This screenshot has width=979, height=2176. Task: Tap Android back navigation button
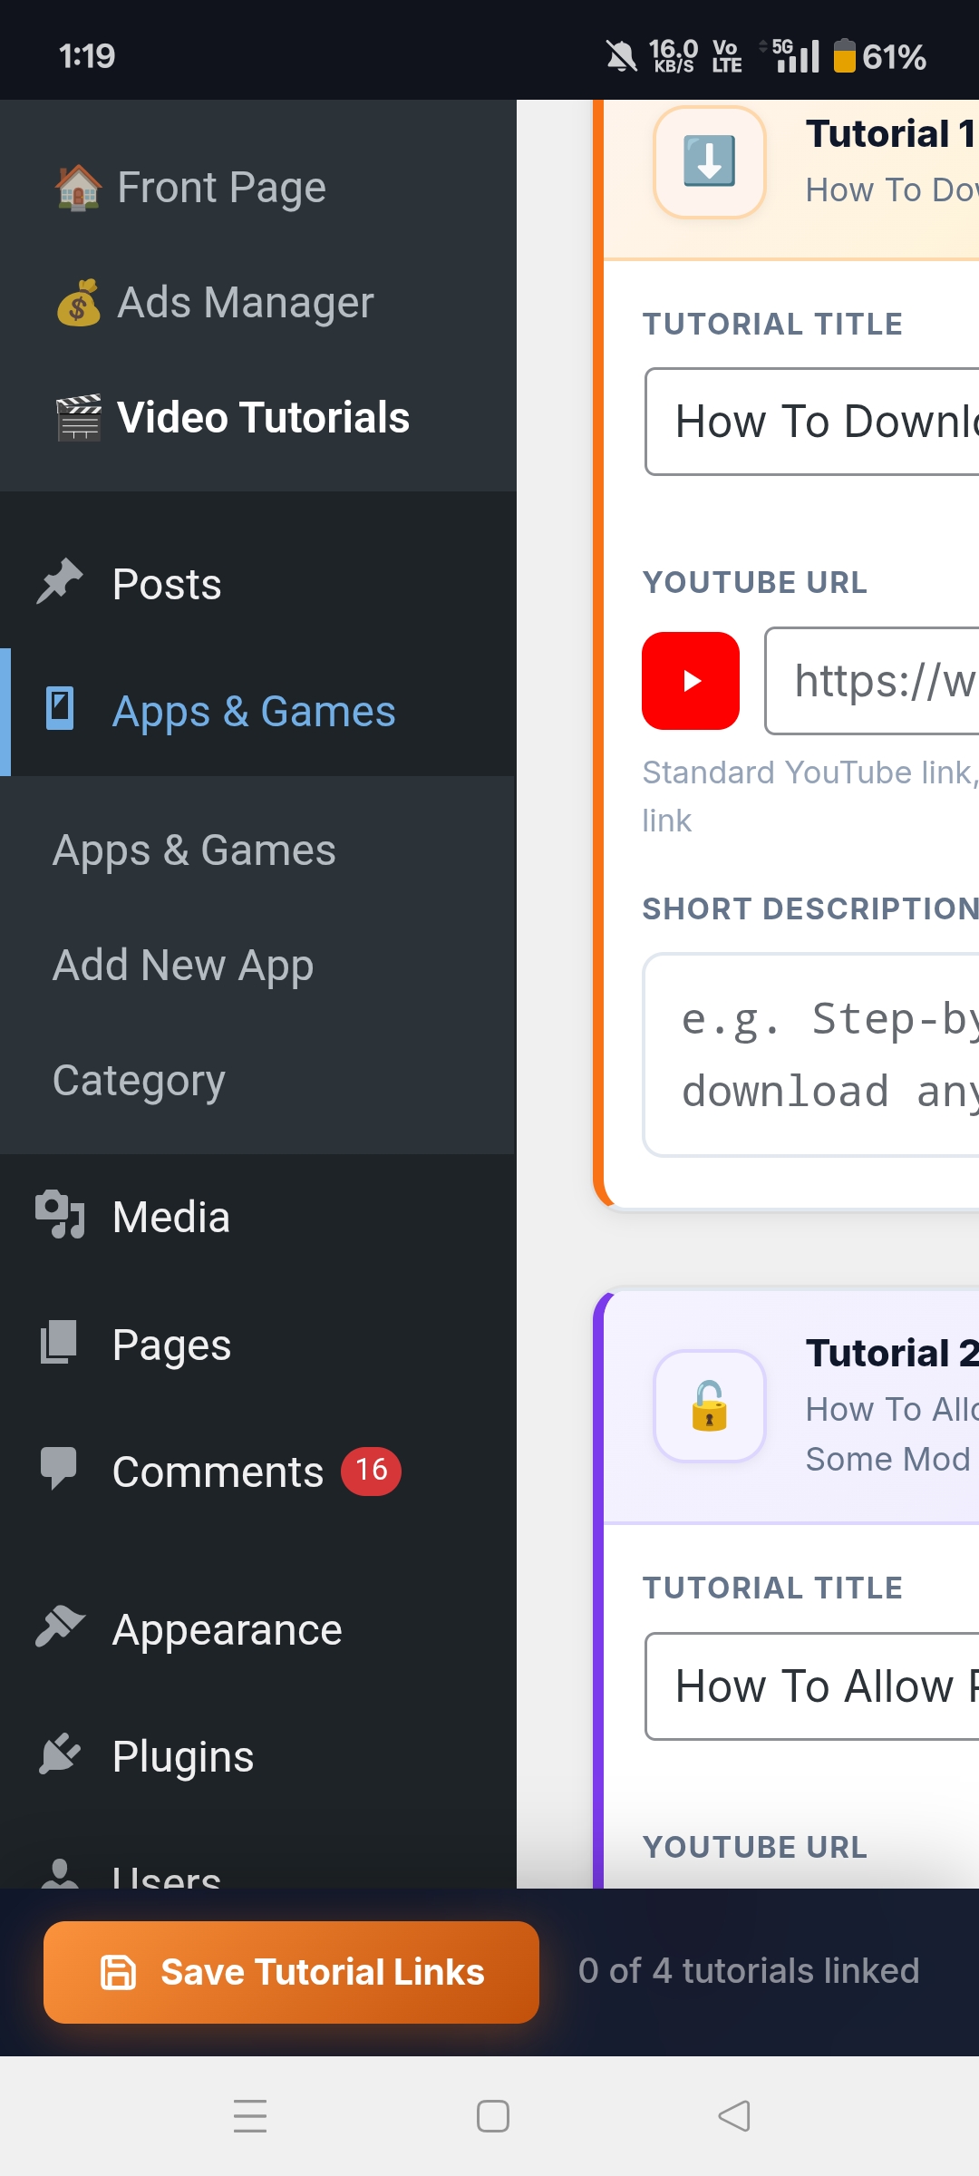coord(734,2116)
